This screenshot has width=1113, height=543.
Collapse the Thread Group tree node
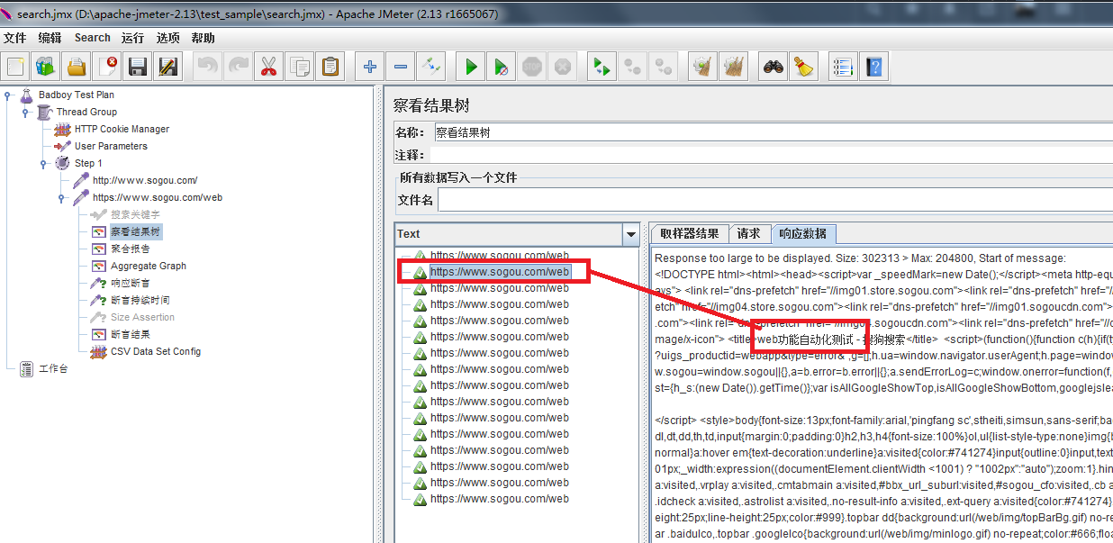pos(25,112)
